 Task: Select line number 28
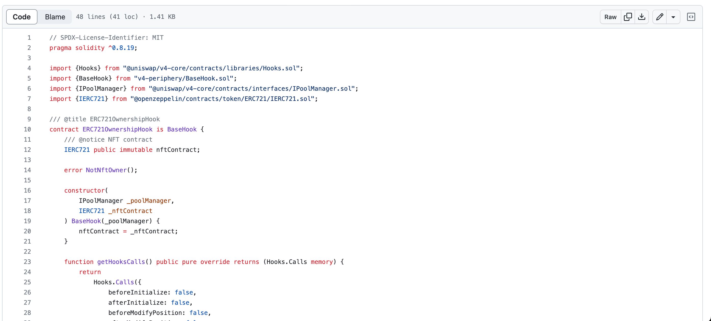27,313
